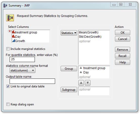Click the JMP icon in the title bar
Screen dimensions: 140x114
pyautogui.click(x=5, y=6)
